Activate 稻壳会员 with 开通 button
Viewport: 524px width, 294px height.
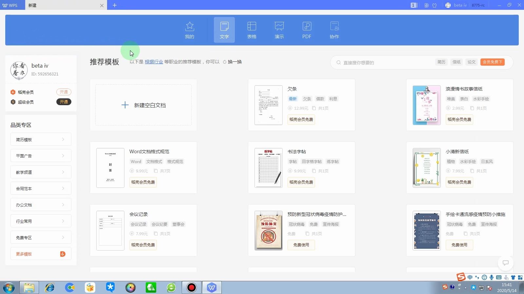tap(64, 92)
